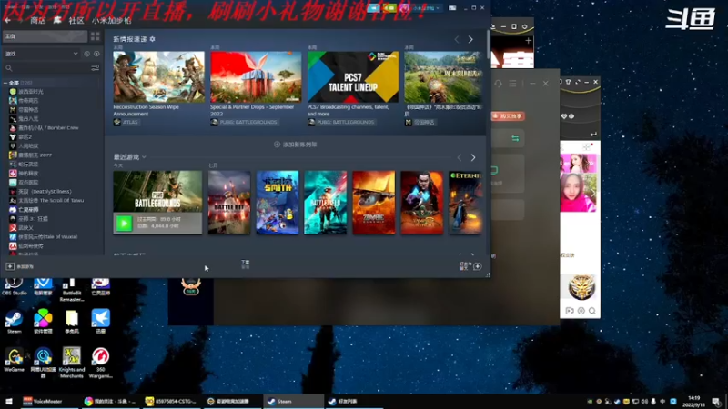This screenshot has width=728, height=409.
Task: Click the library home button
Action: 45,36
